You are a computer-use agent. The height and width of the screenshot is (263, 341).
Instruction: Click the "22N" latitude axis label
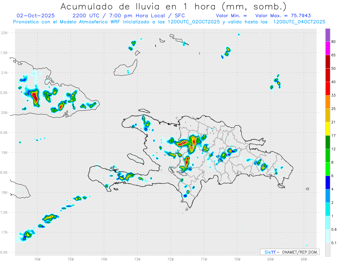[5, 33]
